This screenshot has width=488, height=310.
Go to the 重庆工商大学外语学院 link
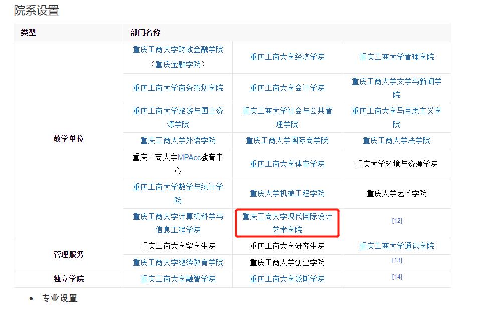click(178, 140)
